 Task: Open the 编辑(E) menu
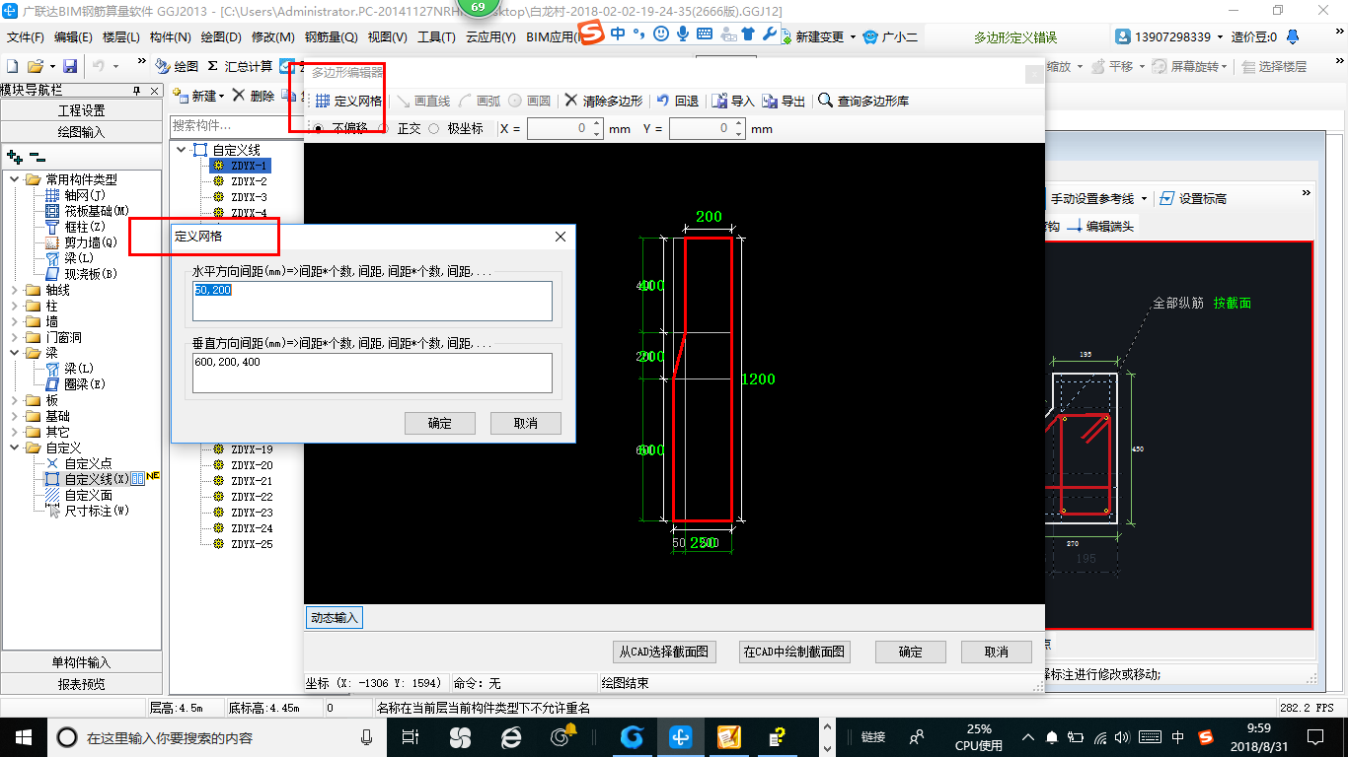73,36
